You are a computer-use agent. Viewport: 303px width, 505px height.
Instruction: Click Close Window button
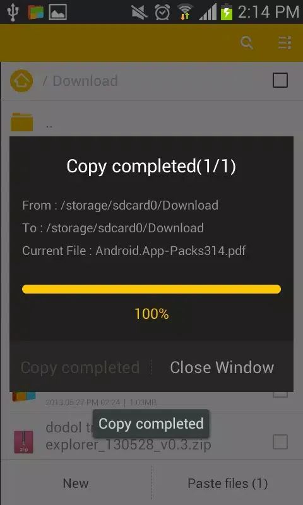(222, 367)
